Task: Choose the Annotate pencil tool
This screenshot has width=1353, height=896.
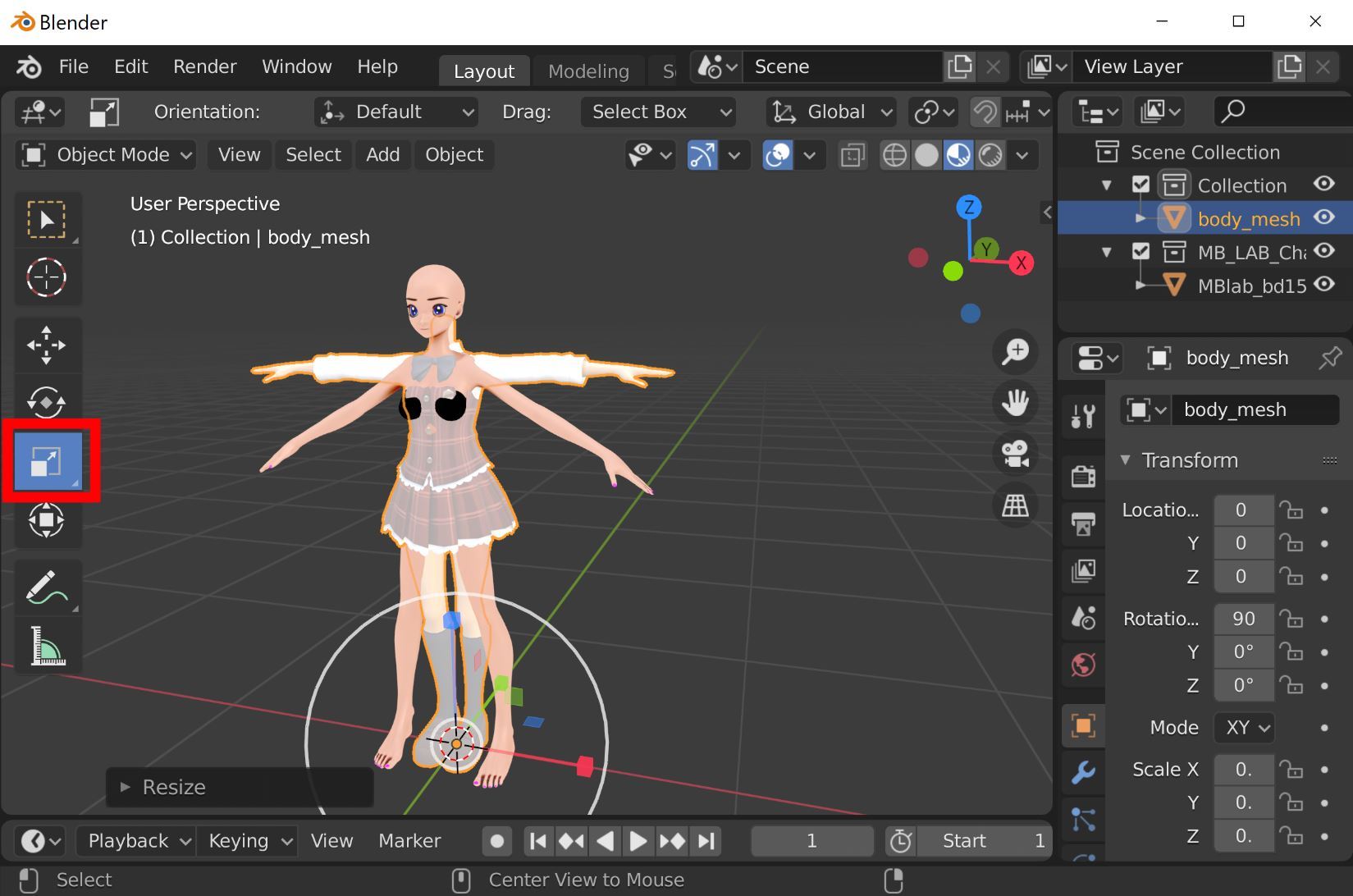Action: click(x=47, y=587)
